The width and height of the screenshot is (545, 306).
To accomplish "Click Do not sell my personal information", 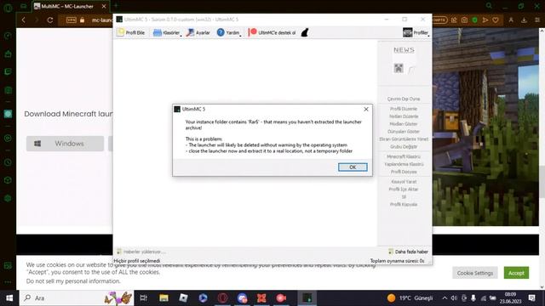I will click(73, 281).
